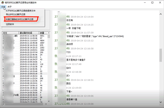Select 导出手机QQ聊天记录 menu entry
This screenshot has width=164, height=108.
pos(16,15)
